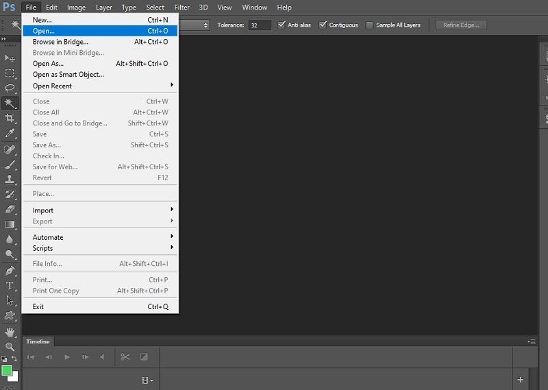Select the Gradient tool
Image resolution: width=548 pixels, height=390 pixels.
point(10,224)
